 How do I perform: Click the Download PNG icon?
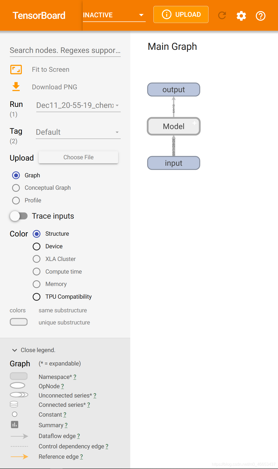pos(16,87)
